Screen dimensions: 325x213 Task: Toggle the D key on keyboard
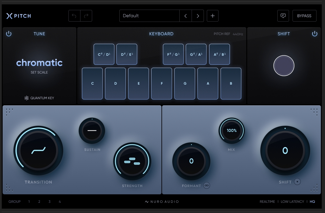116,83
